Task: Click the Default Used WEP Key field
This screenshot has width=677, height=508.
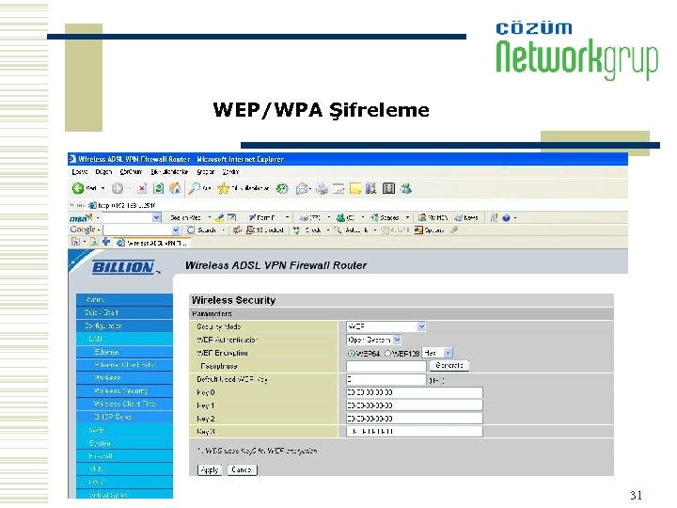Action: (x=386, y=379)
